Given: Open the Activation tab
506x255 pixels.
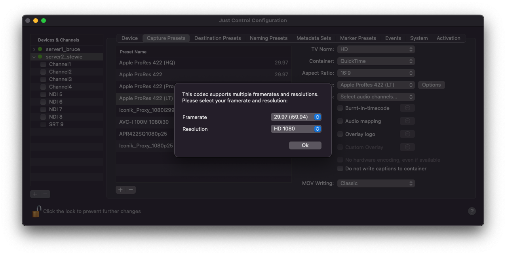Looking at the screenshot, I should [448, 38].
